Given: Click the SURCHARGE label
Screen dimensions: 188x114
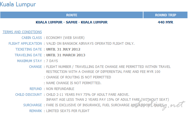Looking at the screenshot, I should pyautogui.click(x=32, y=105).
